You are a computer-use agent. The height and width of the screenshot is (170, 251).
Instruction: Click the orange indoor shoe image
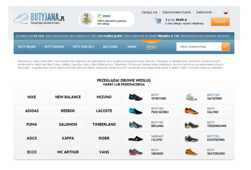coord(191,111)
